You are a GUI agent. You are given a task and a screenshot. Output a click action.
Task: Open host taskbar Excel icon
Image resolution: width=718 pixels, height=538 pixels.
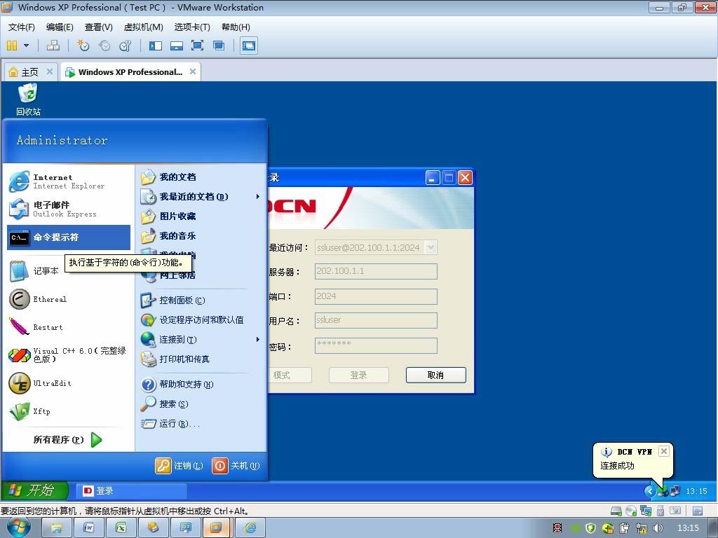click(x=121, y=528)
